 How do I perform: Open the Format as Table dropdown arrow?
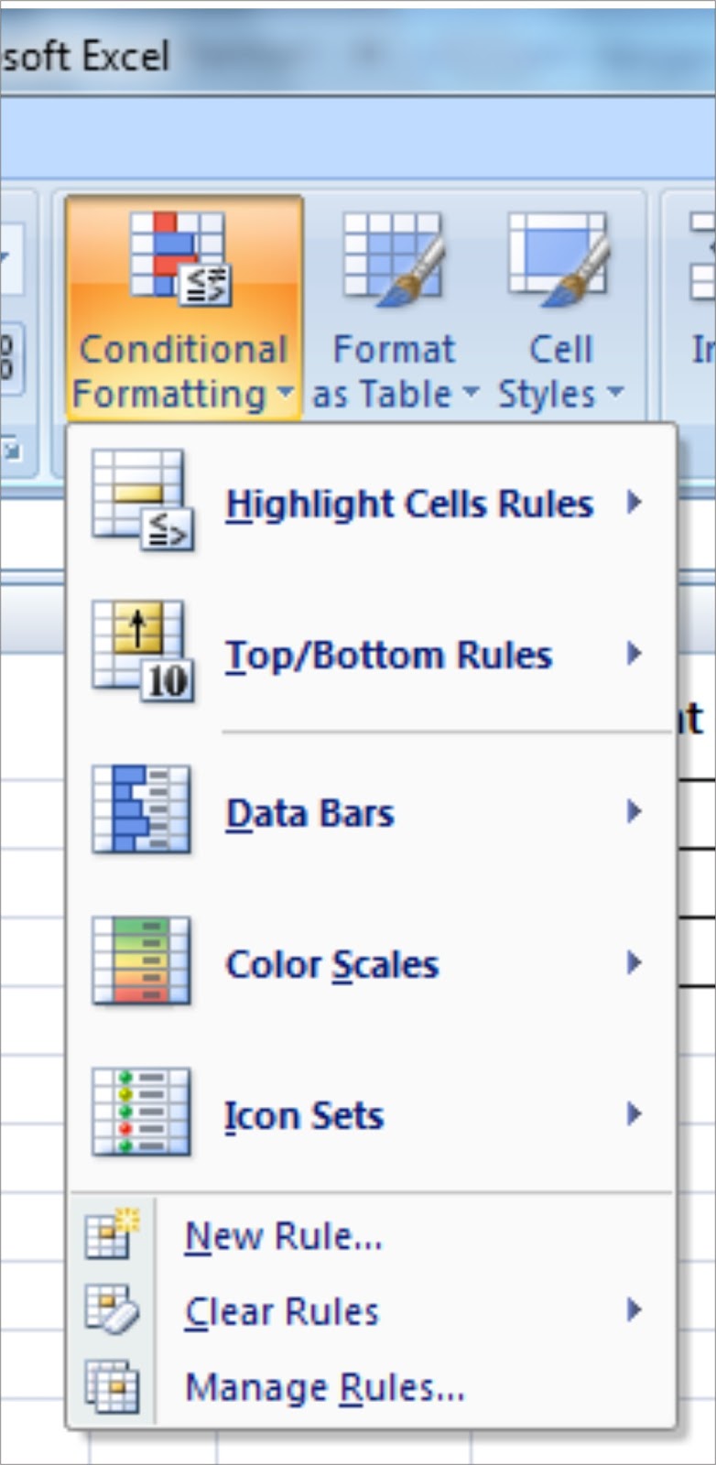coord(470,392)
